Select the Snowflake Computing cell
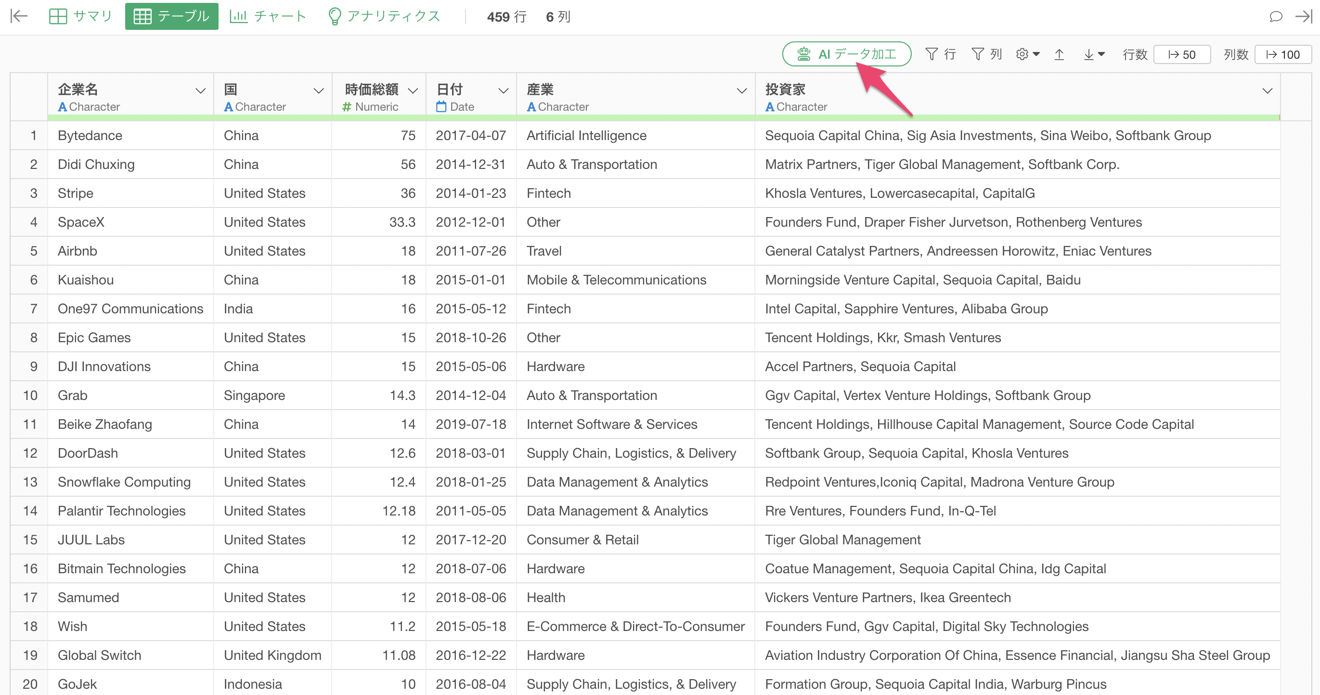The height and width of the screenshot is (695, 1320). (130, 482)
